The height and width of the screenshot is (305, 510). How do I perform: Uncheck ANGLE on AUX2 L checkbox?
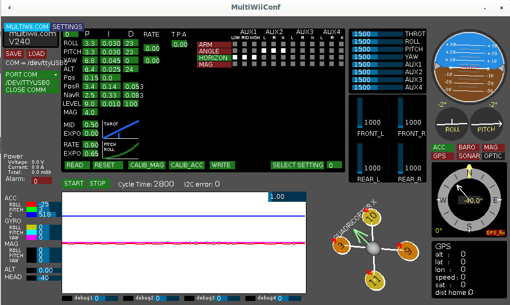tap(264, 51)
